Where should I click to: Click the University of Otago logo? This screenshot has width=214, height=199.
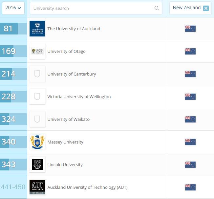coord(37,51)
